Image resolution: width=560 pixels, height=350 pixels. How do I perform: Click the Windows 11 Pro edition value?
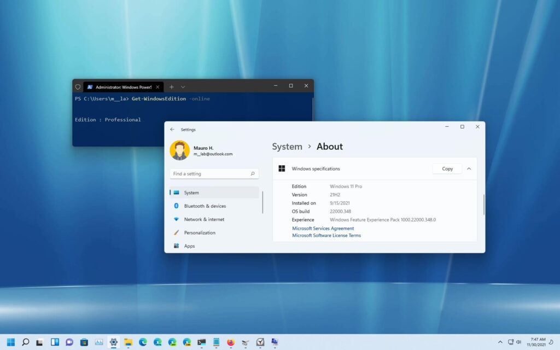346,186
